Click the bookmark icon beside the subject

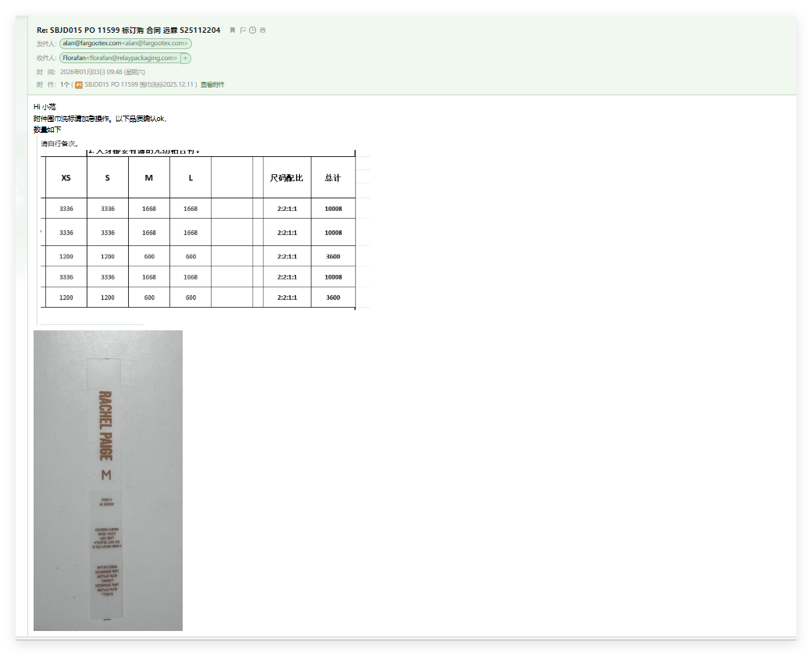233,30
